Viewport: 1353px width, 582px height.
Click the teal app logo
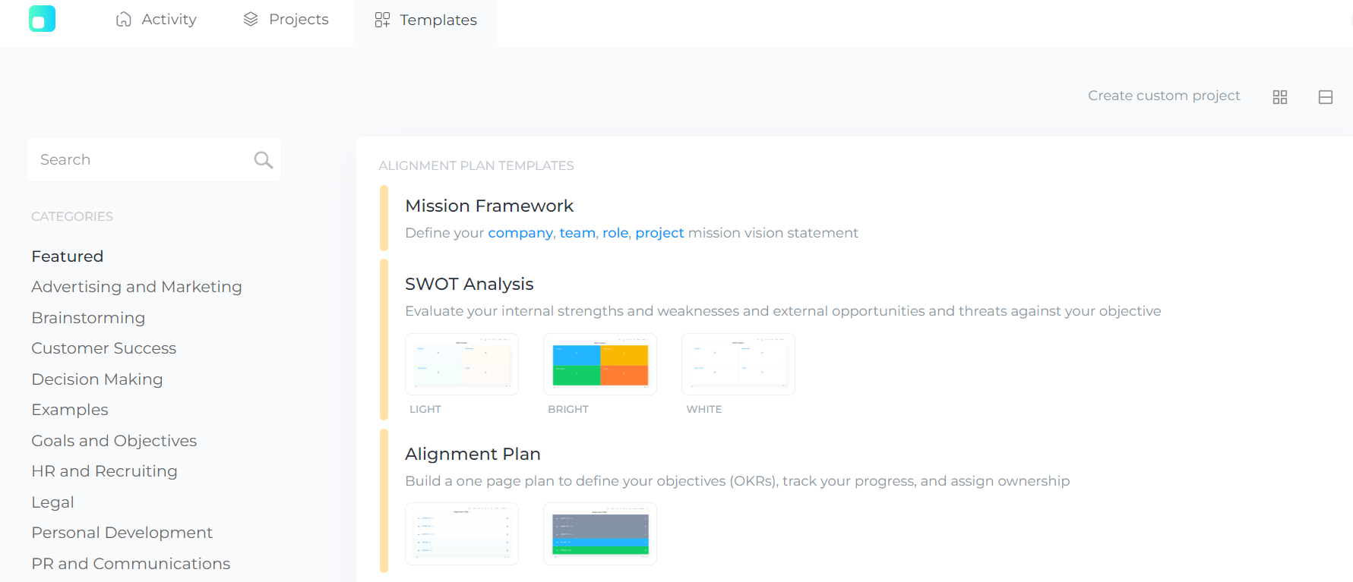42,18
